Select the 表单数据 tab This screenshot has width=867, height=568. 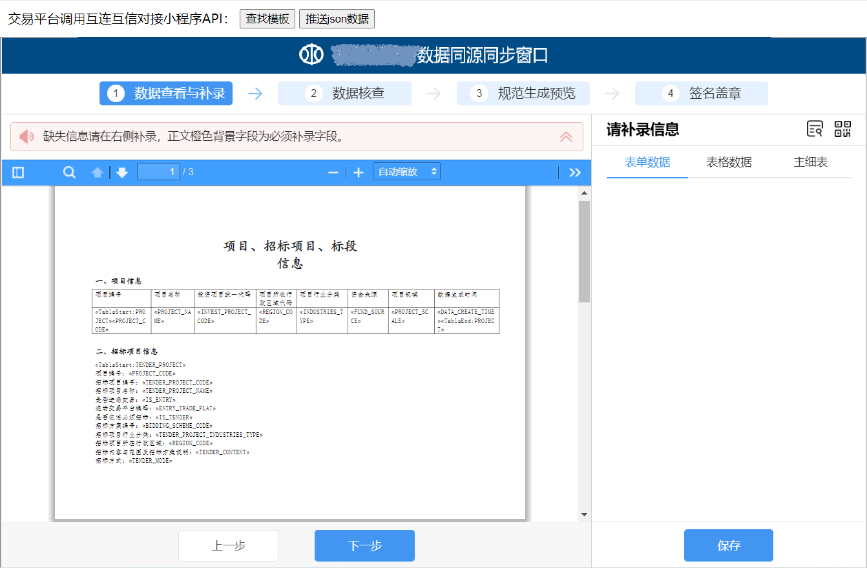point(647,162)
